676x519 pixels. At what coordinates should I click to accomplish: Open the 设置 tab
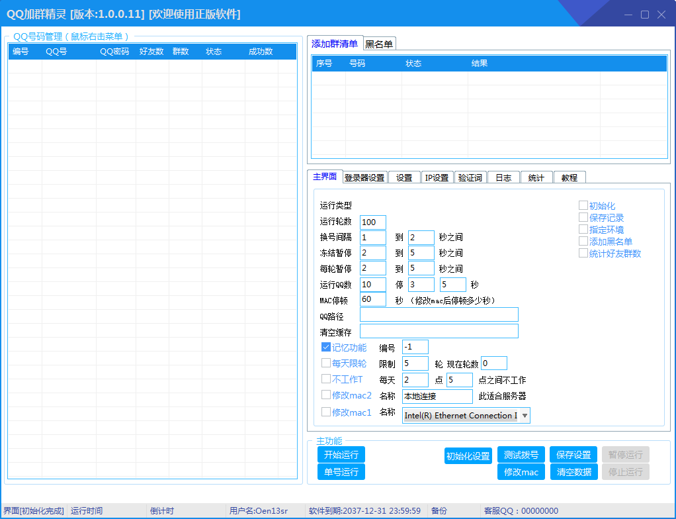(404, 177)
